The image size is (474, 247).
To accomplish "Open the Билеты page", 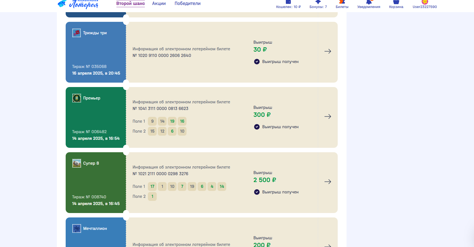I will click(342, 5).
